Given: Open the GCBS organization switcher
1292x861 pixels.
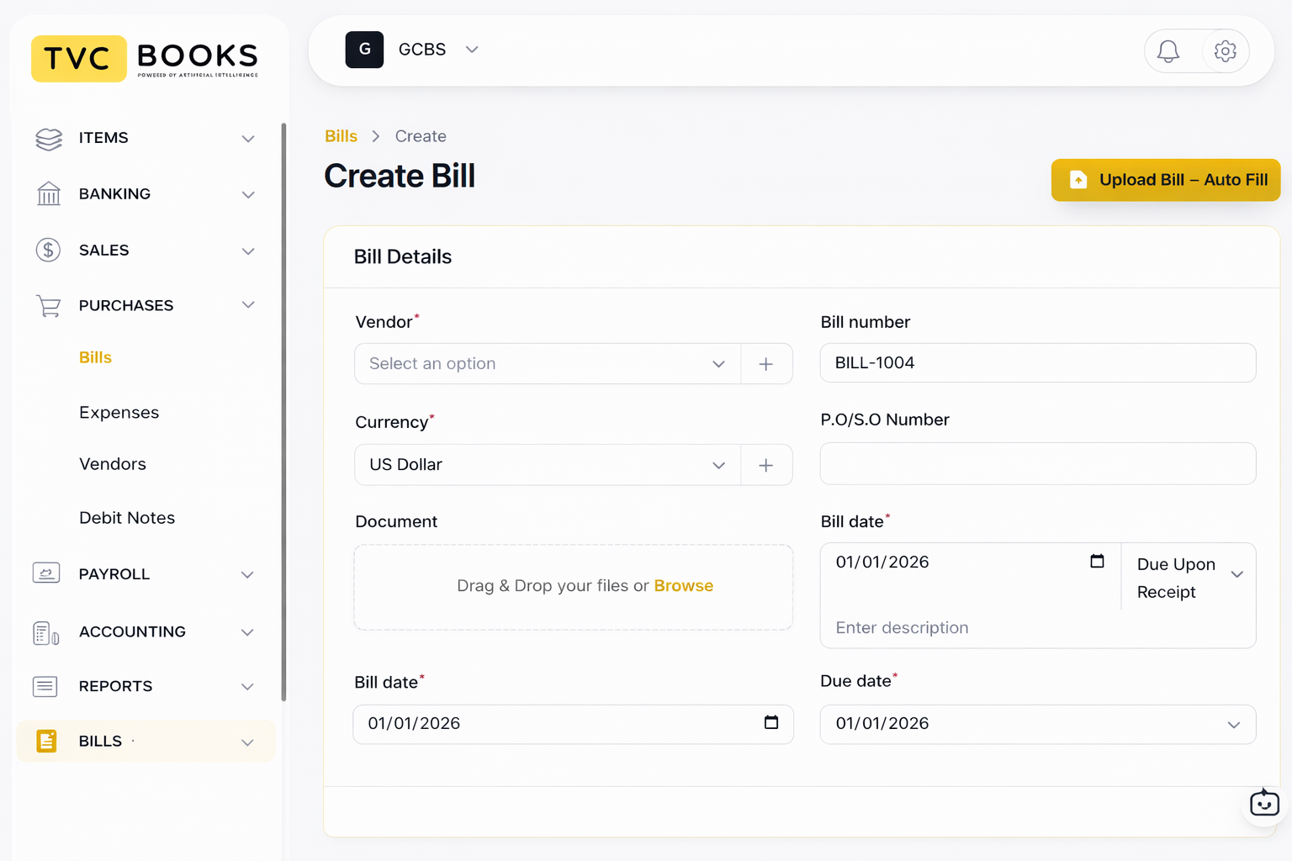Looking at the screenshot, I should (437, 50).
